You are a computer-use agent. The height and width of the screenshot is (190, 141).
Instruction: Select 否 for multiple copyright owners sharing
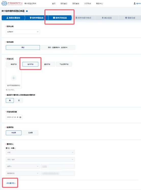(19, 100)
